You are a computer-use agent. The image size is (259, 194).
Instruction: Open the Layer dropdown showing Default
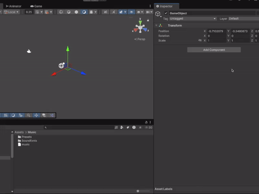[x=243, y=18]
